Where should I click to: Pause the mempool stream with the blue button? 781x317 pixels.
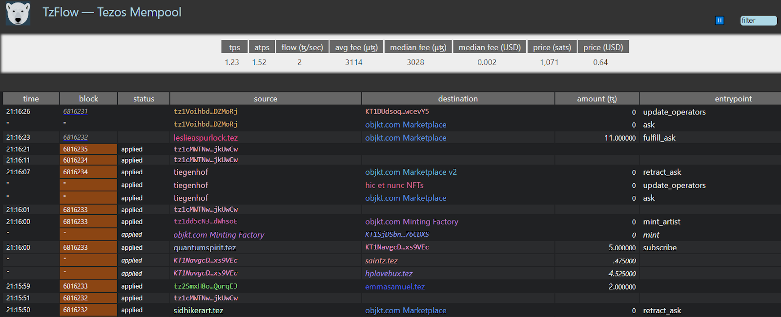[719, 20]
